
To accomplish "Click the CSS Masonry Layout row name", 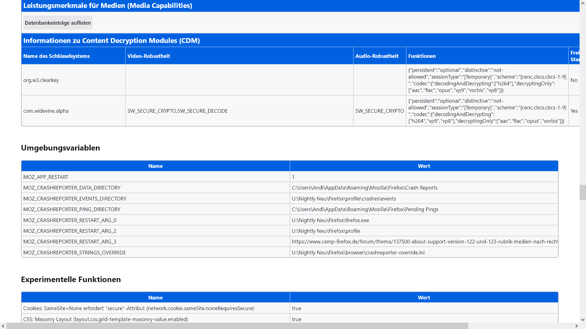I will pyautogui.click(x=106, y=319).
